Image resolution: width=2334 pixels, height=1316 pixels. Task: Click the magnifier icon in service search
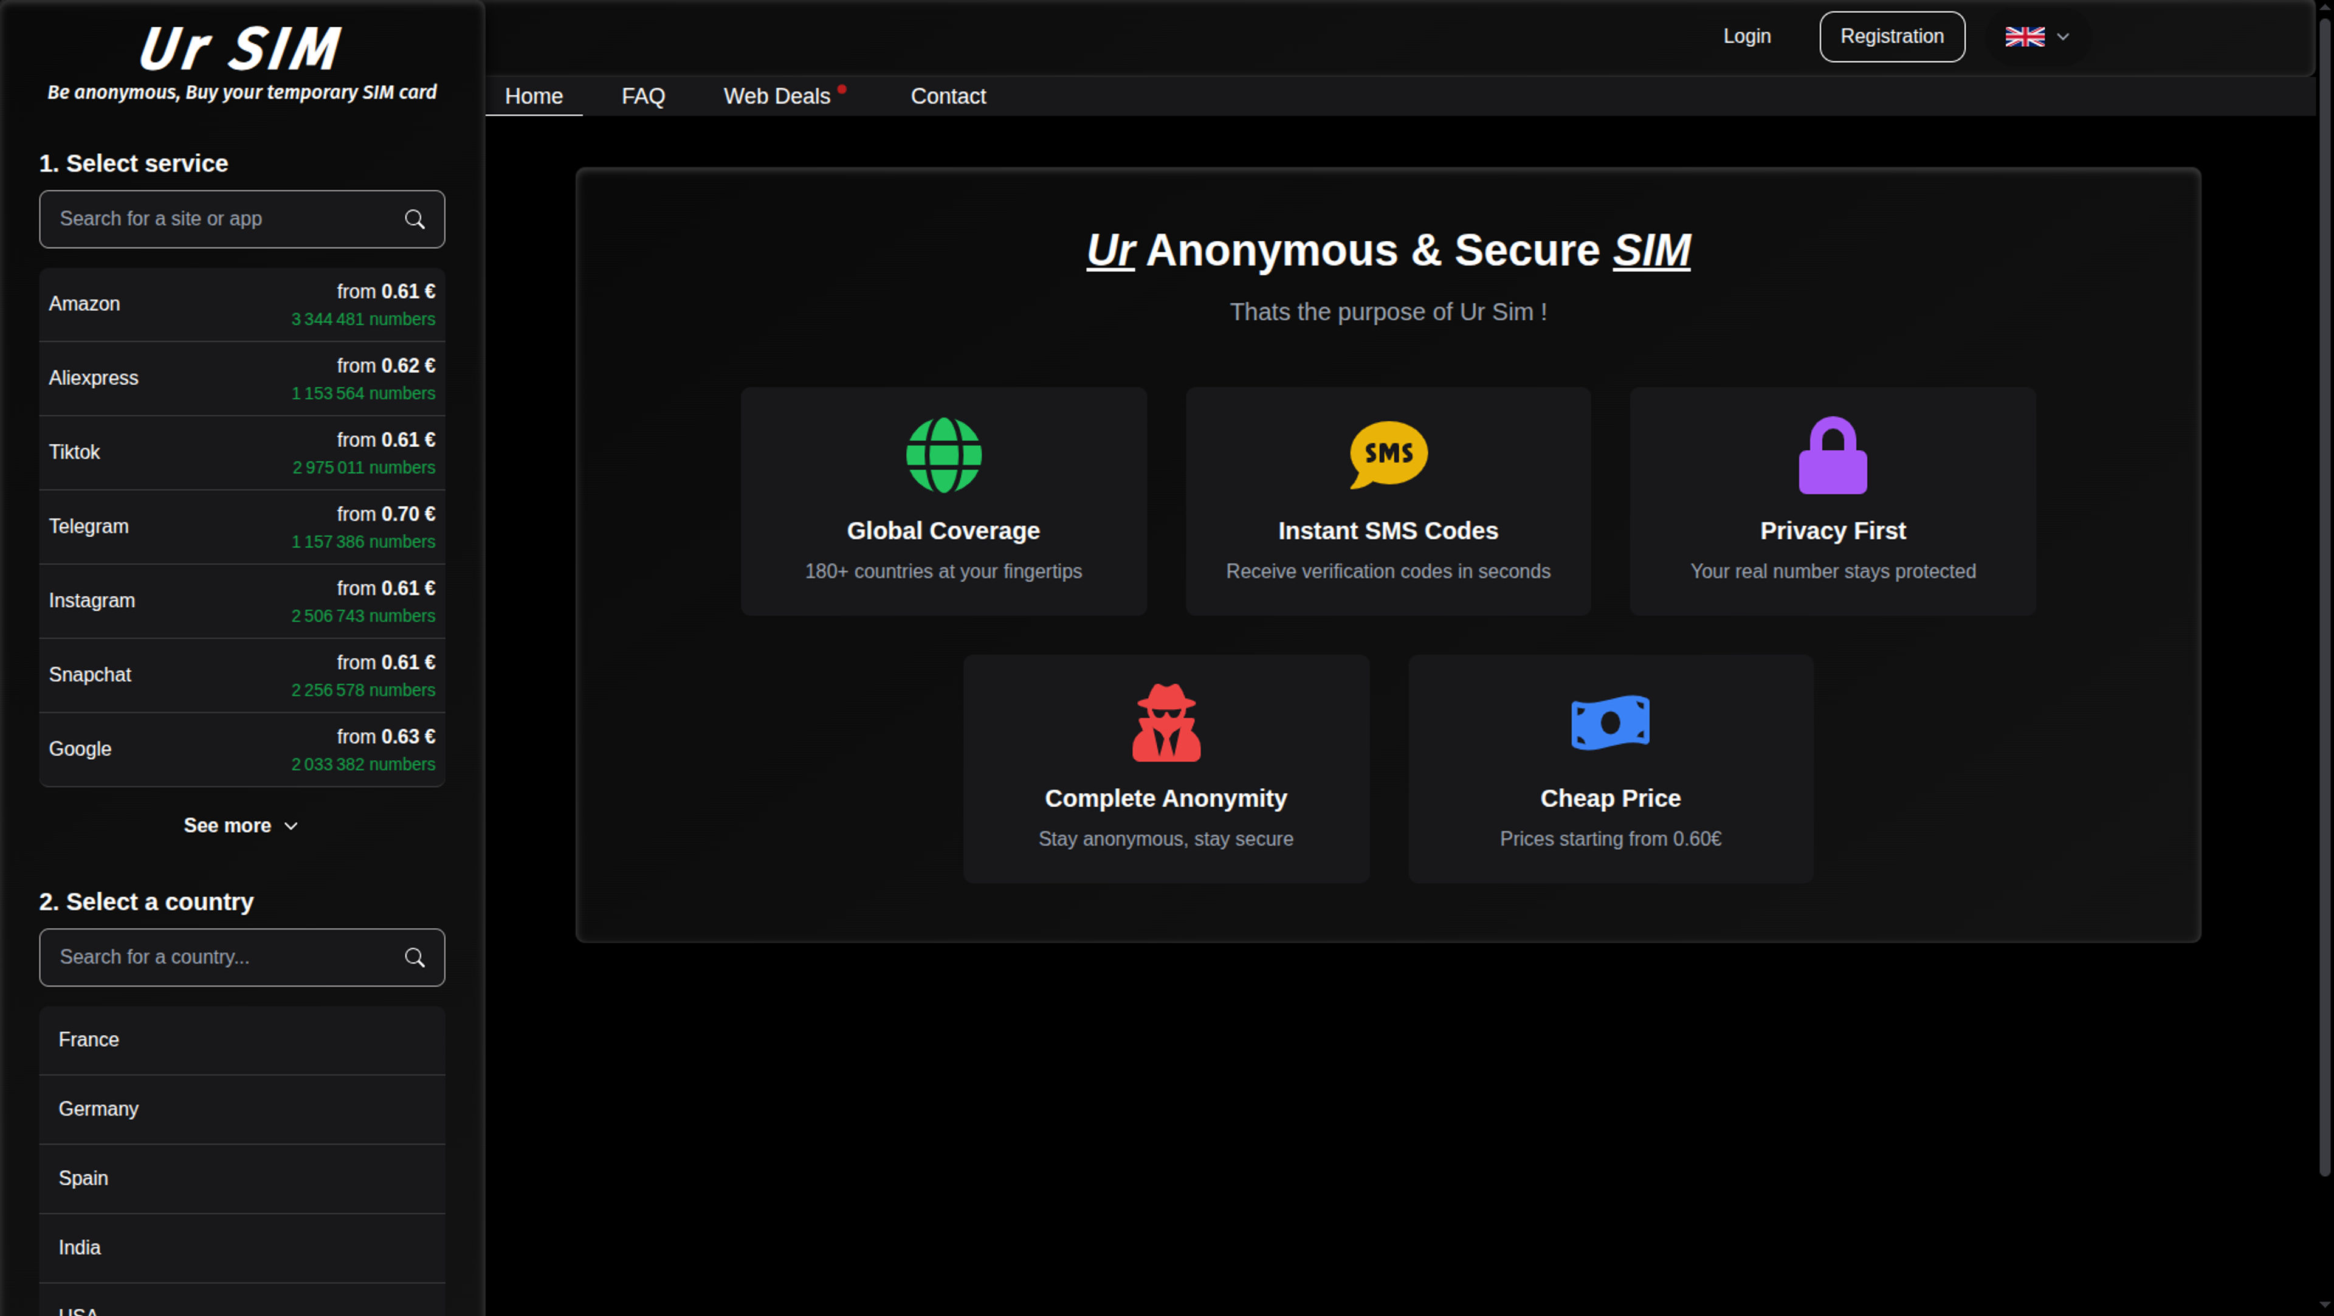pos(415,219)
